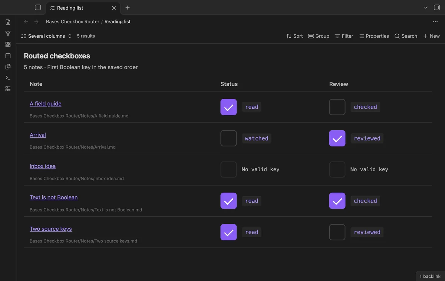Click 'checked' key tag in Text is not Boolean row
Screen dimensions: 445x281
[x=365, y=201]
